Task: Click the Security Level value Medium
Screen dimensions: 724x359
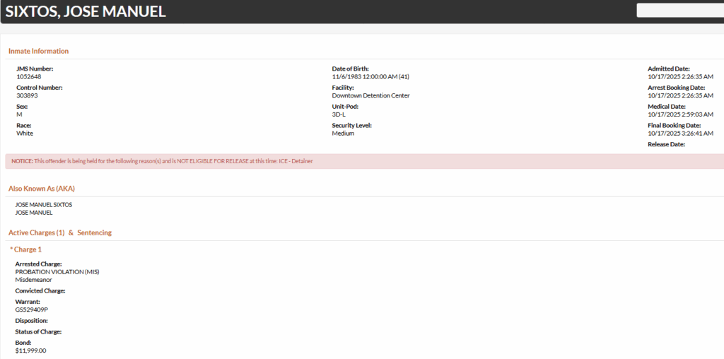Action: tap(343, 133)
